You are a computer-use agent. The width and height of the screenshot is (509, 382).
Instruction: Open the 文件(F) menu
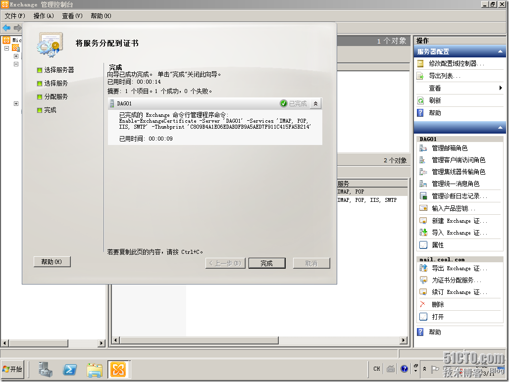point(14,16)
